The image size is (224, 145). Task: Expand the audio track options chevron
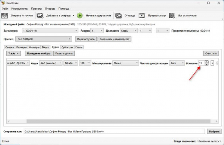coord(212,63)
